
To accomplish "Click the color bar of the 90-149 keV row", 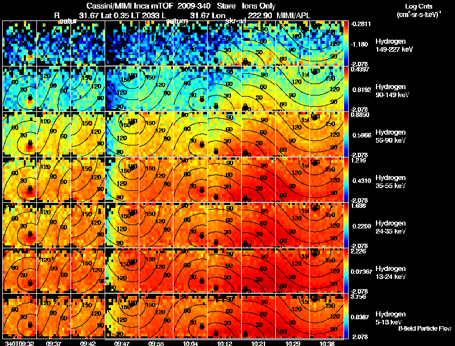I will (x=346, y=89).
